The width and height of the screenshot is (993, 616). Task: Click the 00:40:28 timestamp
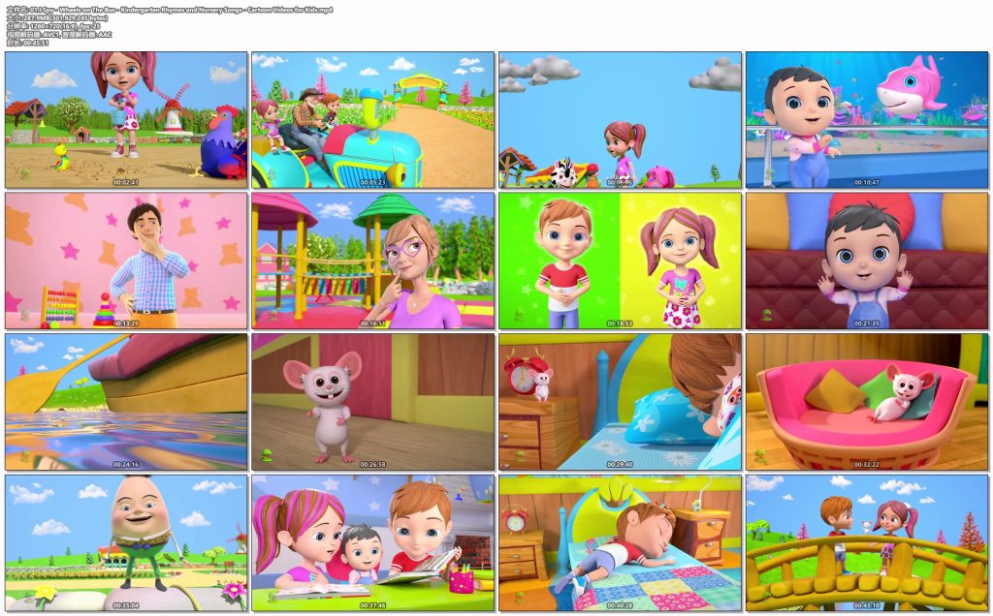point(620,605)
